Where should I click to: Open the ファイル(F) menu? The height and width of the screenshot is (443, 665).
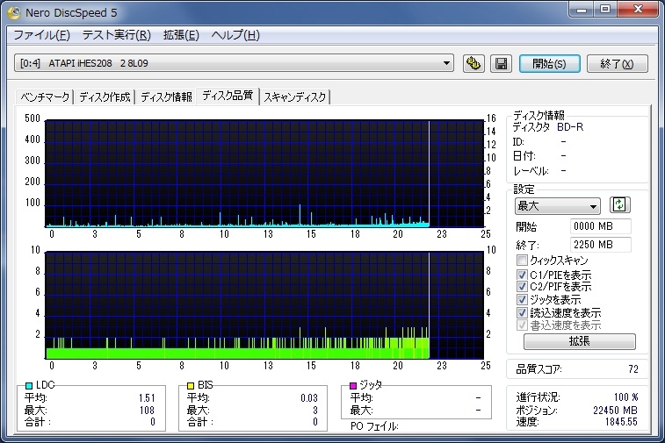(x=41, y=35)
